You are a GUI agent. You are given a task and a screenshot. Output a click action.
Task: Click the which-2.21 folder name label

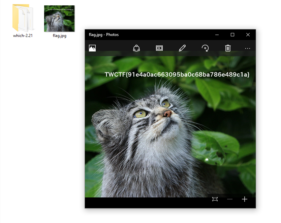click(23, 36)
